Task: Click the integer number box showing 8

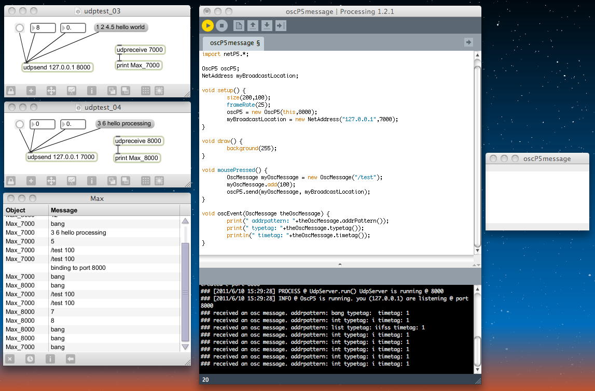Action: (43, 28)
